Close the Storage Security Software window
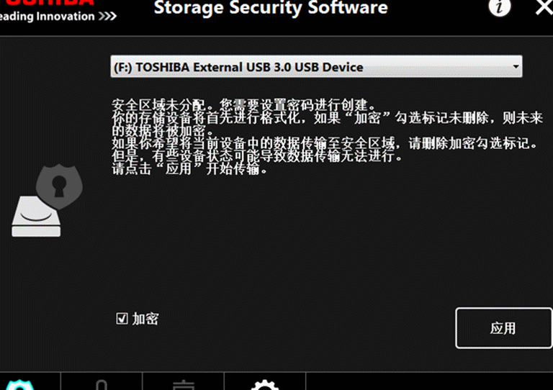Screen dimensions: 553x390 544,7
